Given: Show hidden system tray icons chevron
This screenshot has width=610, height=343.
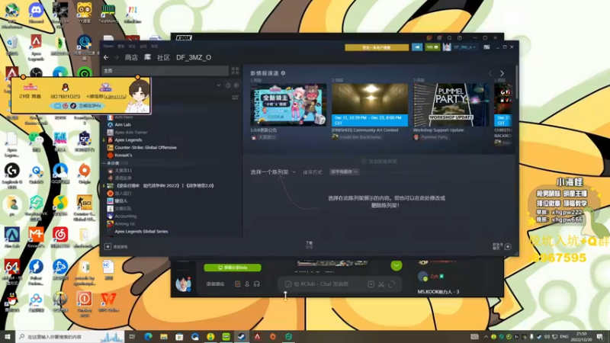Looking at the screenshot, I should tap(485, 337).
